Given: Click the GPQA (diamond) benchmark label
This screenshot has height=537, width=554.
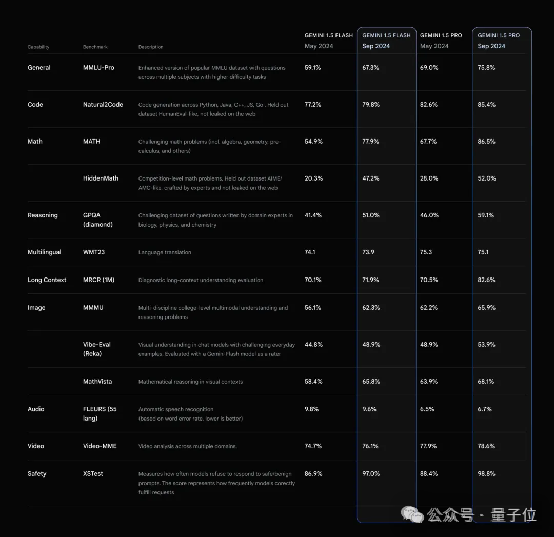Looking at the screenshot, I should click(98, 220).
